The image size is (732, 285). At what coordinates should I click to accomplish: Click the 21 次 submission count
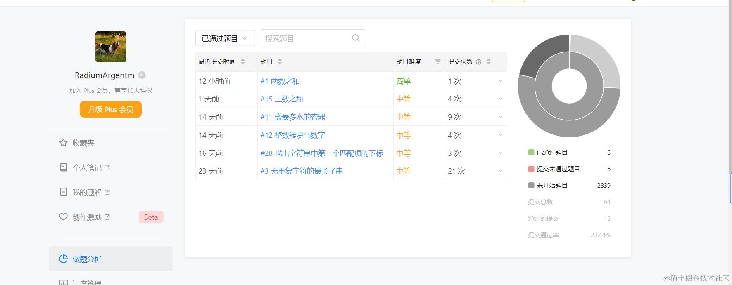click(x=456, y=171)
